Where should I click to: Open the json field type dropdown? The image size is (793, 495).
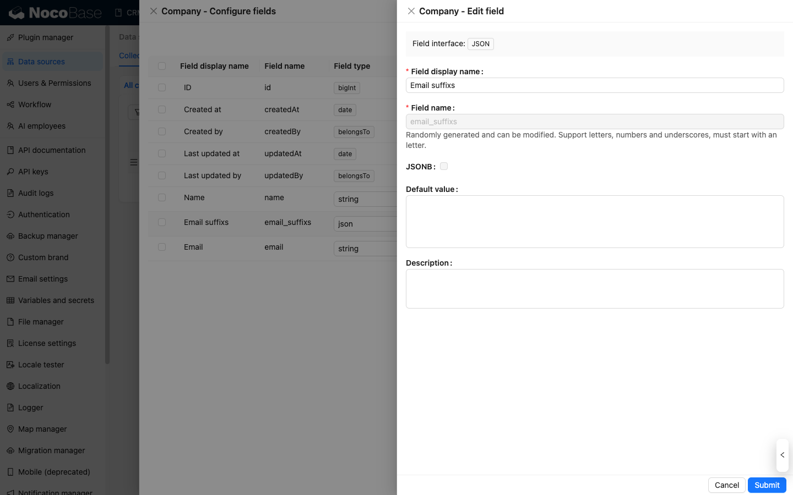365,224
